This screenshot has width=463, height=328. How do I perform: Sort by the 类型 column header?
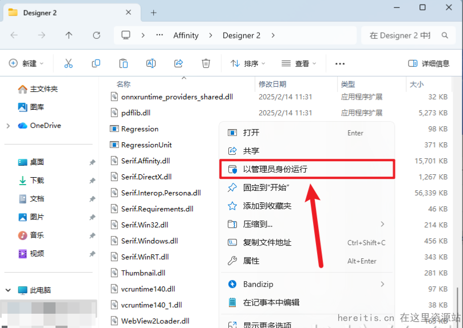tap(348, 84)
